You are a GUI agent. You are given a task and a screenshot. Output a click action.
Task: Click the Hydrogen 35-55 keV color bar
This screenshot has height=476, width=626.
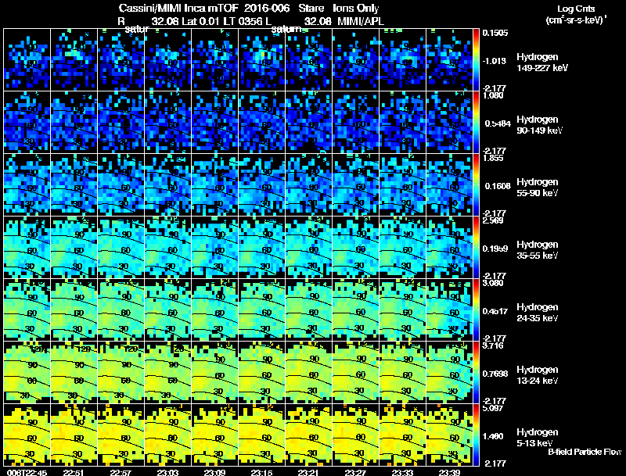pyautogui.click(x=476, y=247)
